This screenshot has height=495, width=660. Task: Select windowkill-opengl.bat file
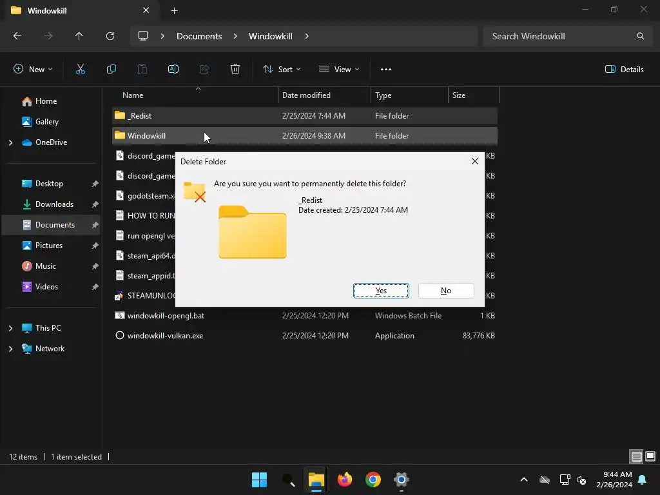[305, 316]
